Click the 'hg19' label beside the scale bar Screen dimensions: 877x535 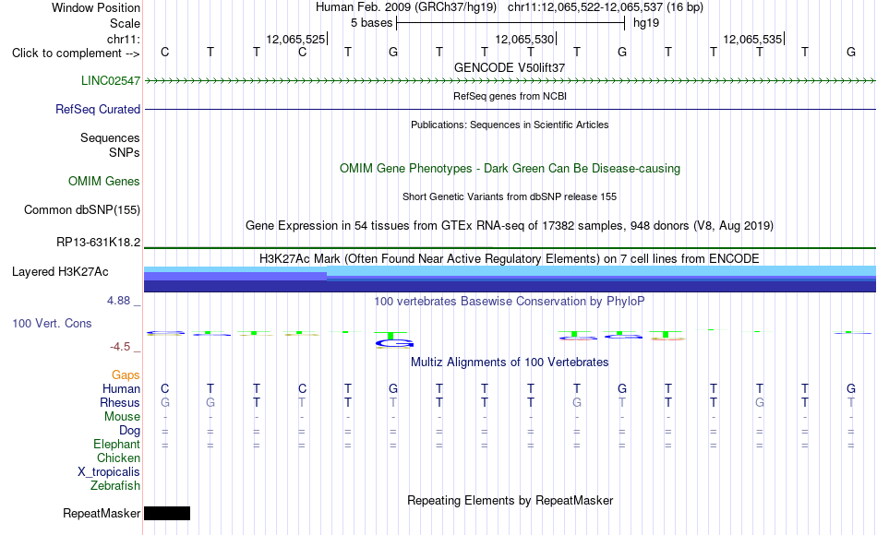click(x=646, y=23)
